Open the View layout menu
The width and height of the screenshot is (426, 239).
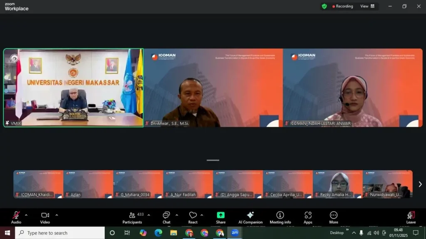point(367,6)
